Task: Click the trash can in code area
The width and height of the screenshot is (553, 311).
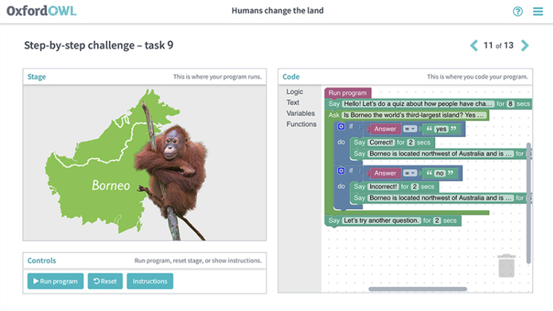Action: click(506, 266)
